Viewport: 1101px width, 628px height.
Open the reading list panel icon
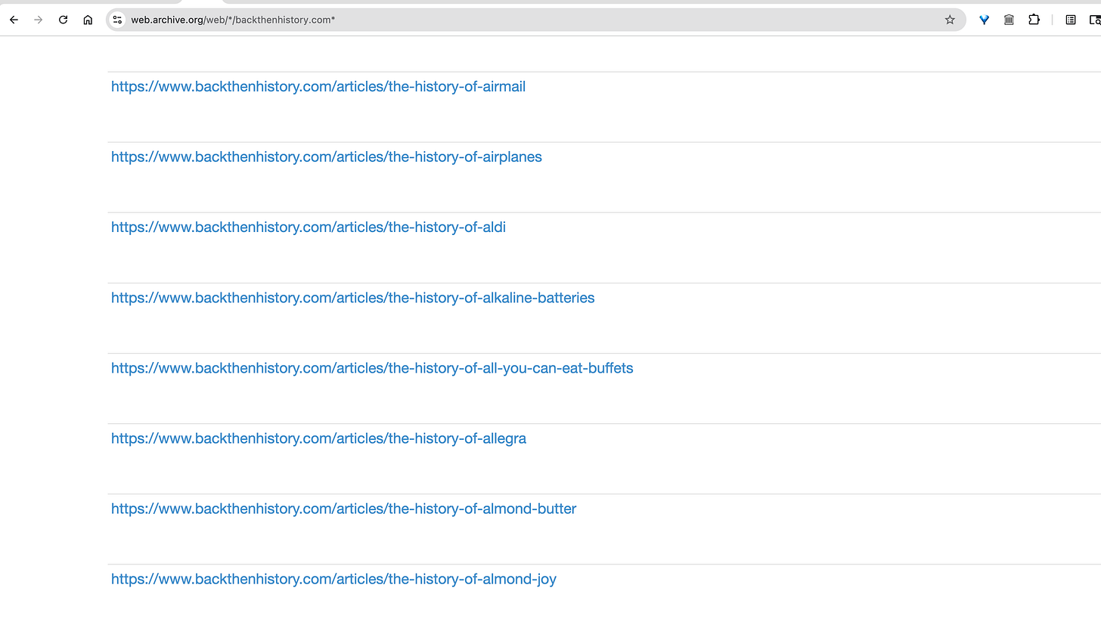(1071, 20)
